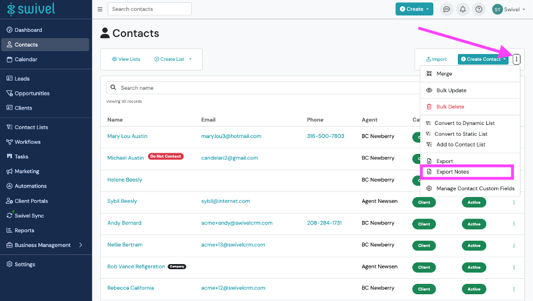This screenshot has width=533, height=301.
Task: Click phone 208-284-1731
Action: tap(324, 223)
